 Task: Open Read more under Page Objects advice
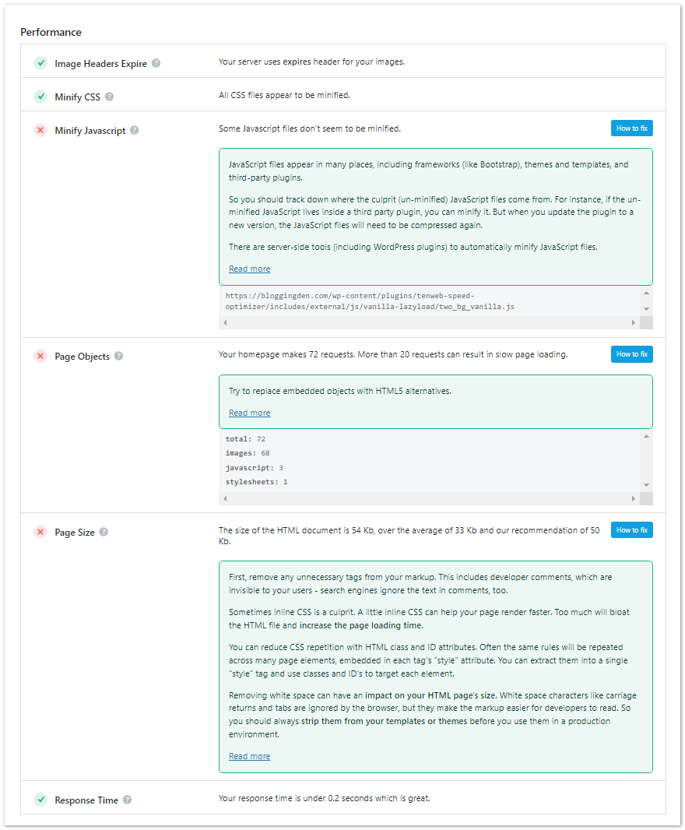point(249,412)
